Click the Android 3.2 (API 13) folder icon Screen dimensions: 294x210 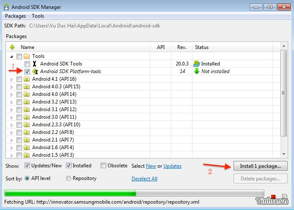[x=27, y=102]
